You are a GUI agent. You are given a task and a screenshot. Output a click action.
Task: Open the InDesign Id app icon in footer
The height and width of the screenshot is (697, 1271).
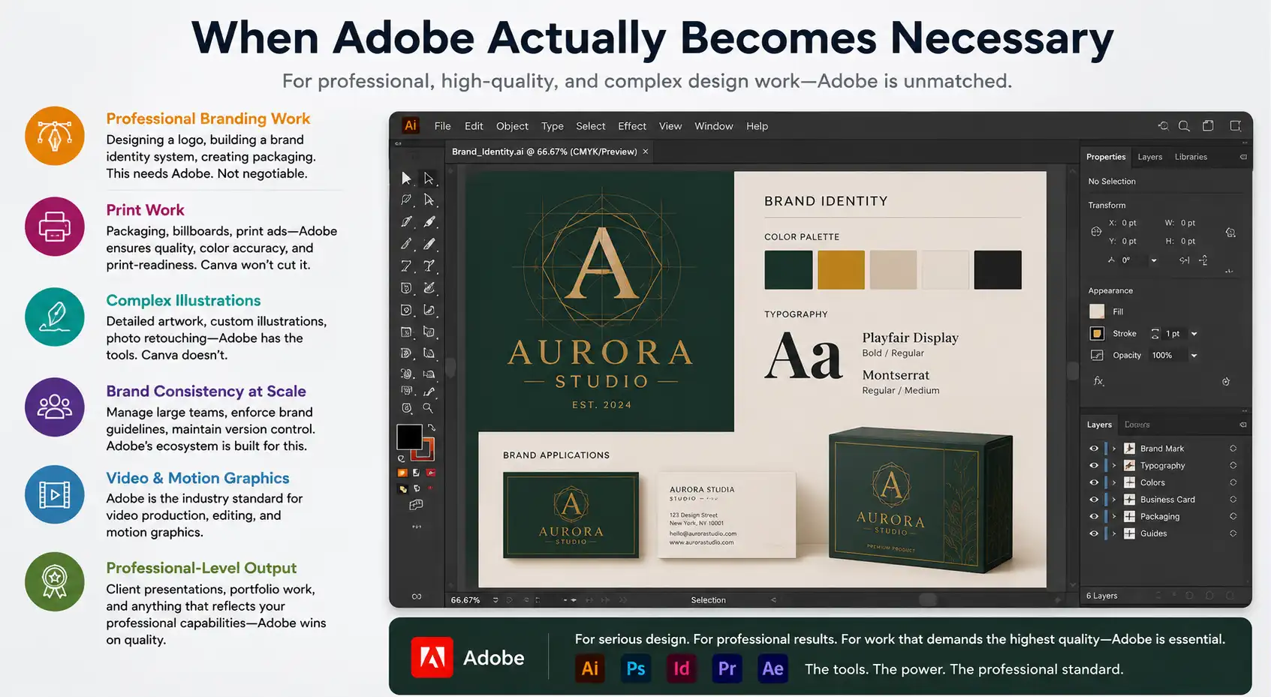[x=682, y=668]
